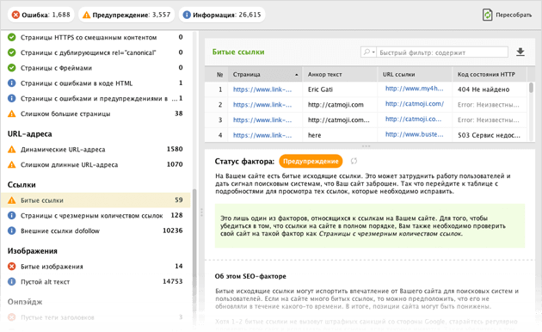Image resolution: width=542 pixels, height=332 pixels.
Task: Click the Анкор текст column header
Action: pos(340,75)
